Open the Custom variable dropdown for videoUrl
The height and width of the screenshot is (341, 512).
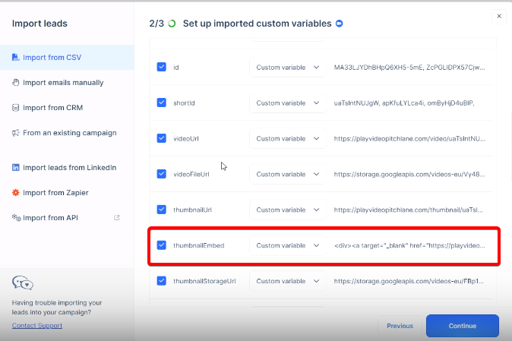288,138
